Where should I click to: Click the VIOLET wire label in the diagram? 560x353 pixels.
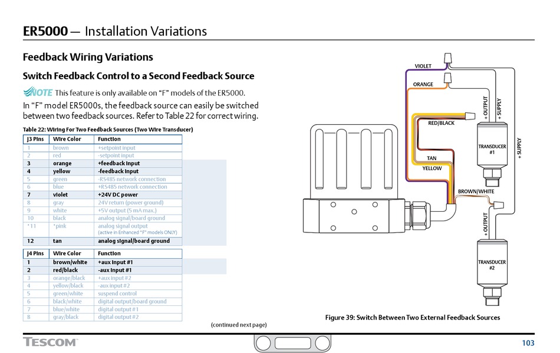[x=423, y=66]
